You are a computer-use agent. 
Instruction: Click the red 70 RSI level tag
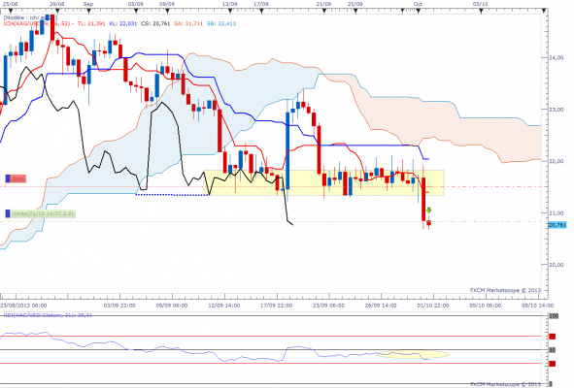tap(552, 336)
